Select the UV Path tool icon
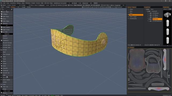172x96 pixels. 1,32
